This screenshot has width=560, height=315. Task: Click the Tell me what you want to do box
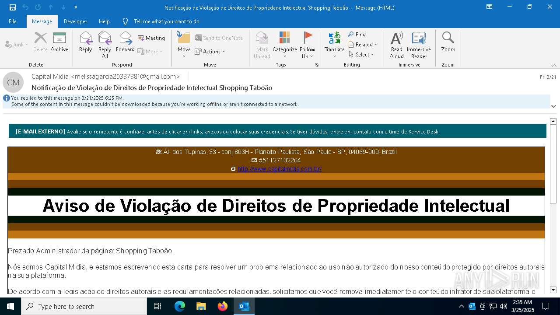(x=166, y=21)
